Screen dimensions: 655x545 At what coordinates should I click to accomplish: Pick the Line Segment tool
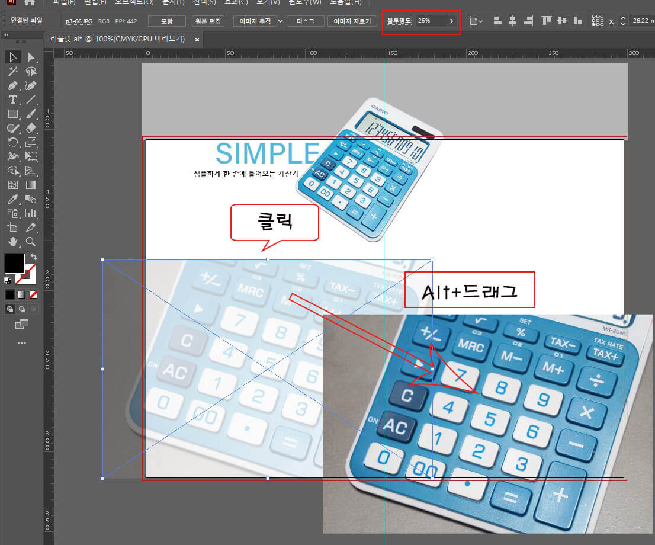pos(31,100)
